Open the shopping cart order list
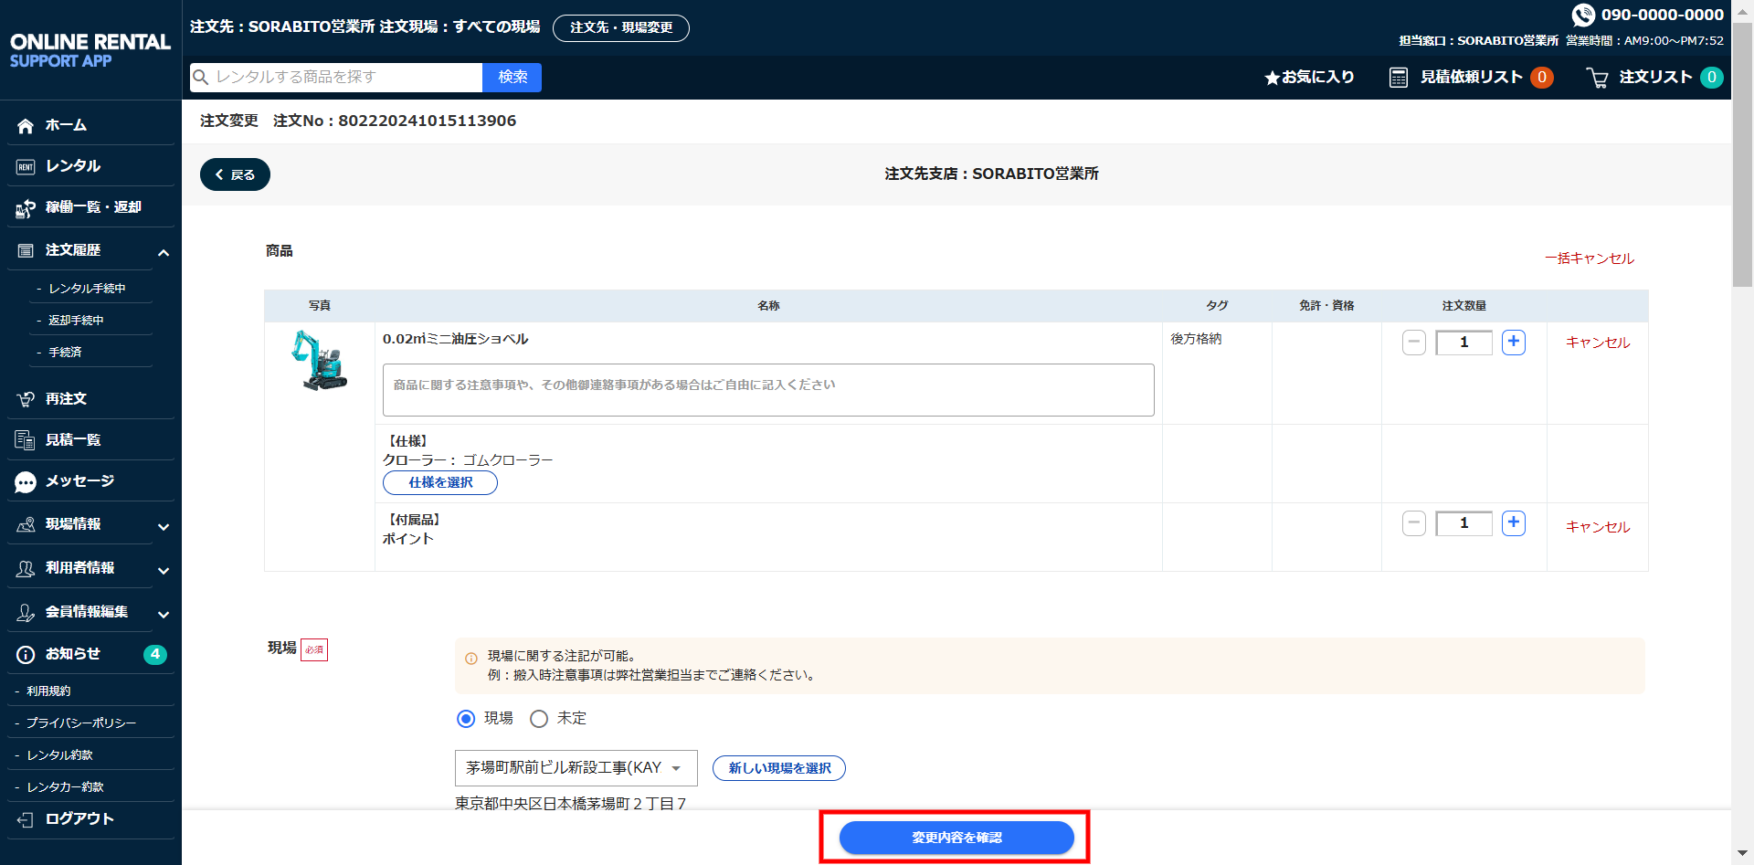 [x=1598, y=78]
